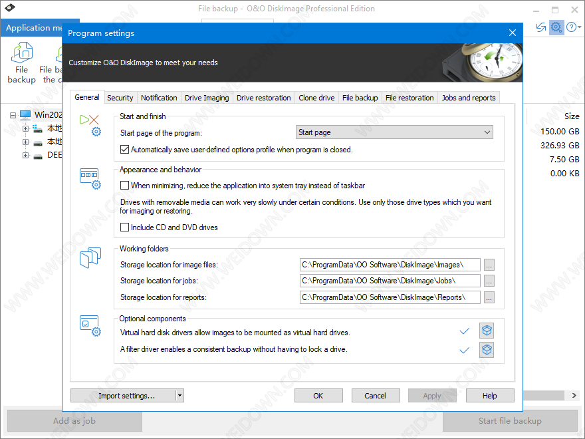Switch to the File backup settings tab
This screenshot has width=585, height=439.
point(360,98)
